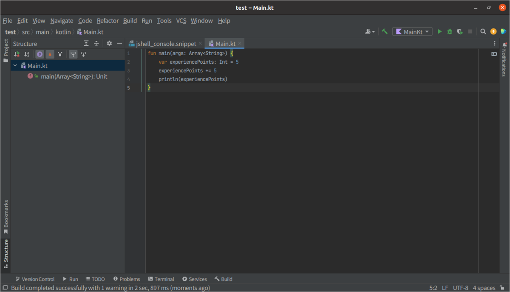
Task: Toggle show inherited members icon
Action: click(60, 54)
